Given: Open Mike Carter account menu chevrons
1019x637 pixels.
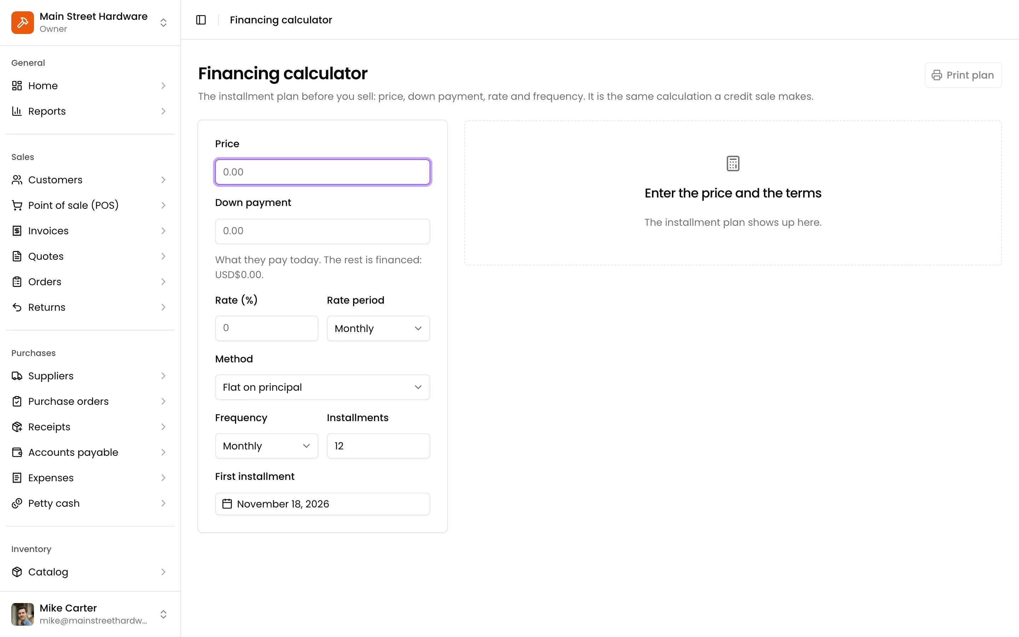Looking at the screenshot, I should [x=163, y=614].
